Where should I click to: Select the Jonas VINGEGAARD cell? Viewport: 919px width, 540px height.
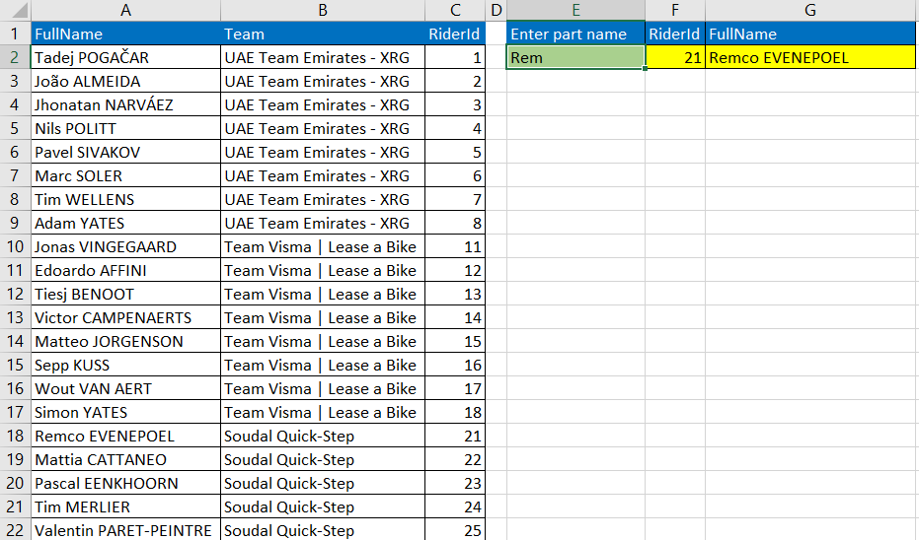click(x=125, y=247)
